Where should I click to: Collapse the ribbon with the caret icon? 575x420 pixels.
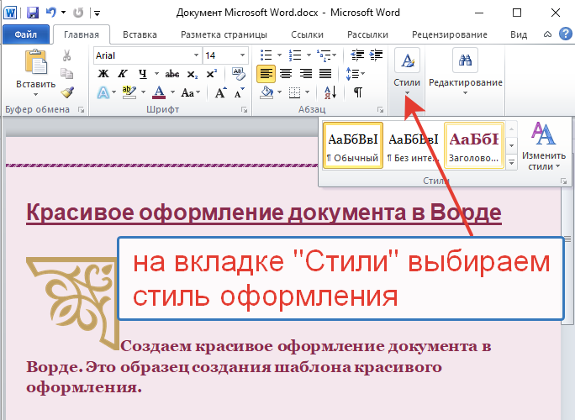click(x=547, y=34)
